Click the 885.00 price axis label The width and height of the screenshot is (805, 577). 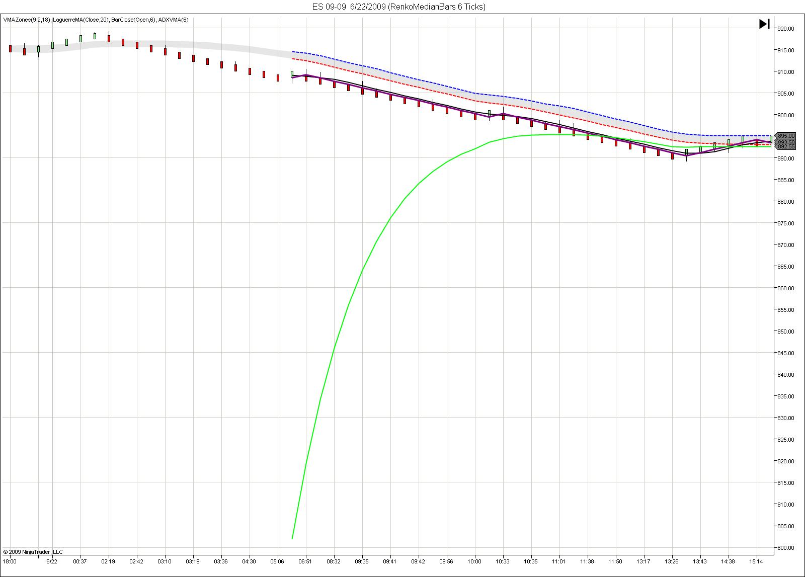click(x=786, y=180)
